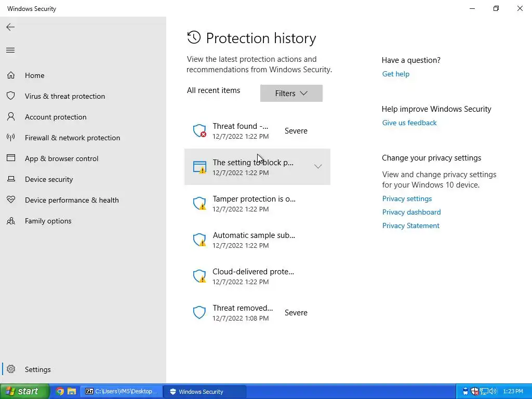532x399 pixels.
Task: Click the App & browser control window icon
Action: tap(11, 158)
